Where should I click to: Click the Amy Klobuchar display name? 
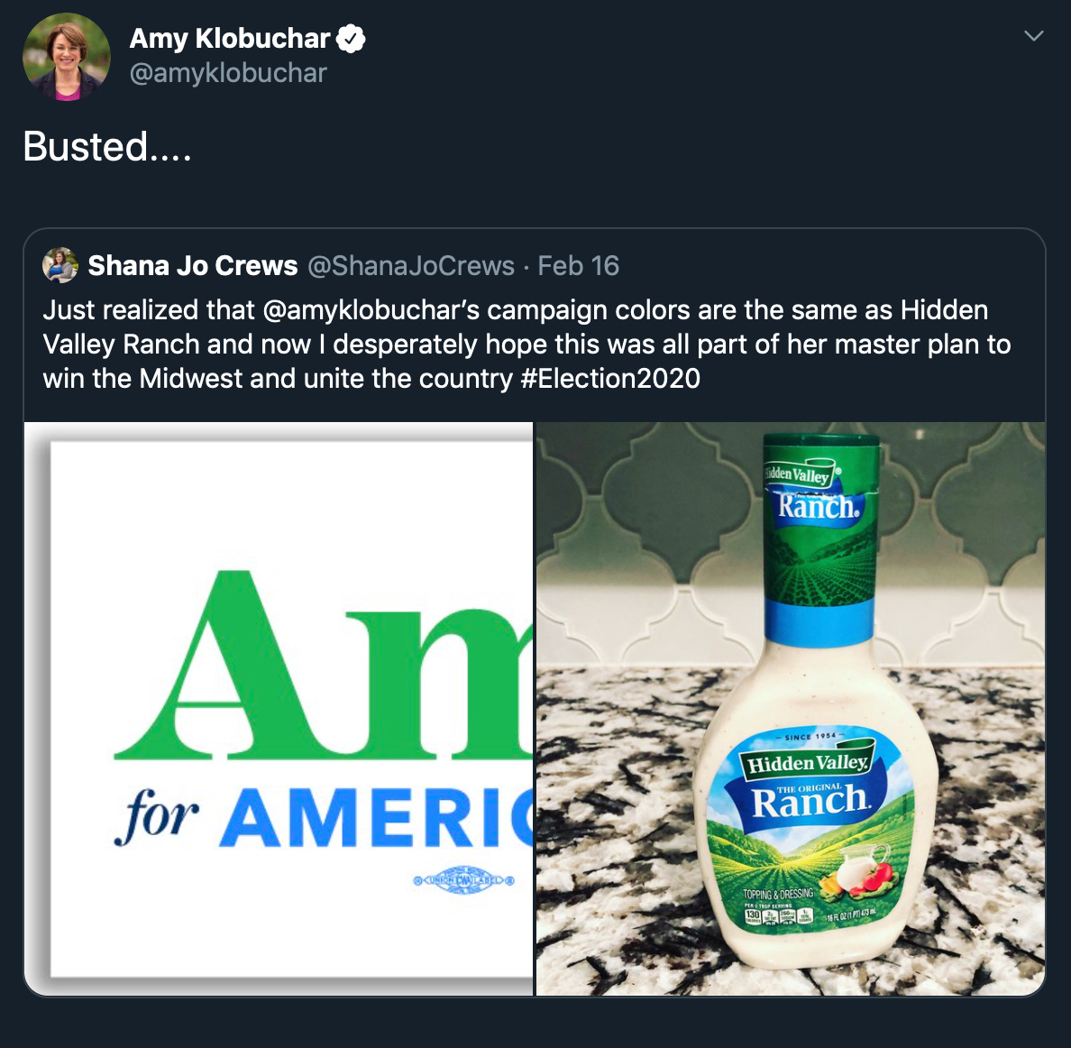point(230,39)
